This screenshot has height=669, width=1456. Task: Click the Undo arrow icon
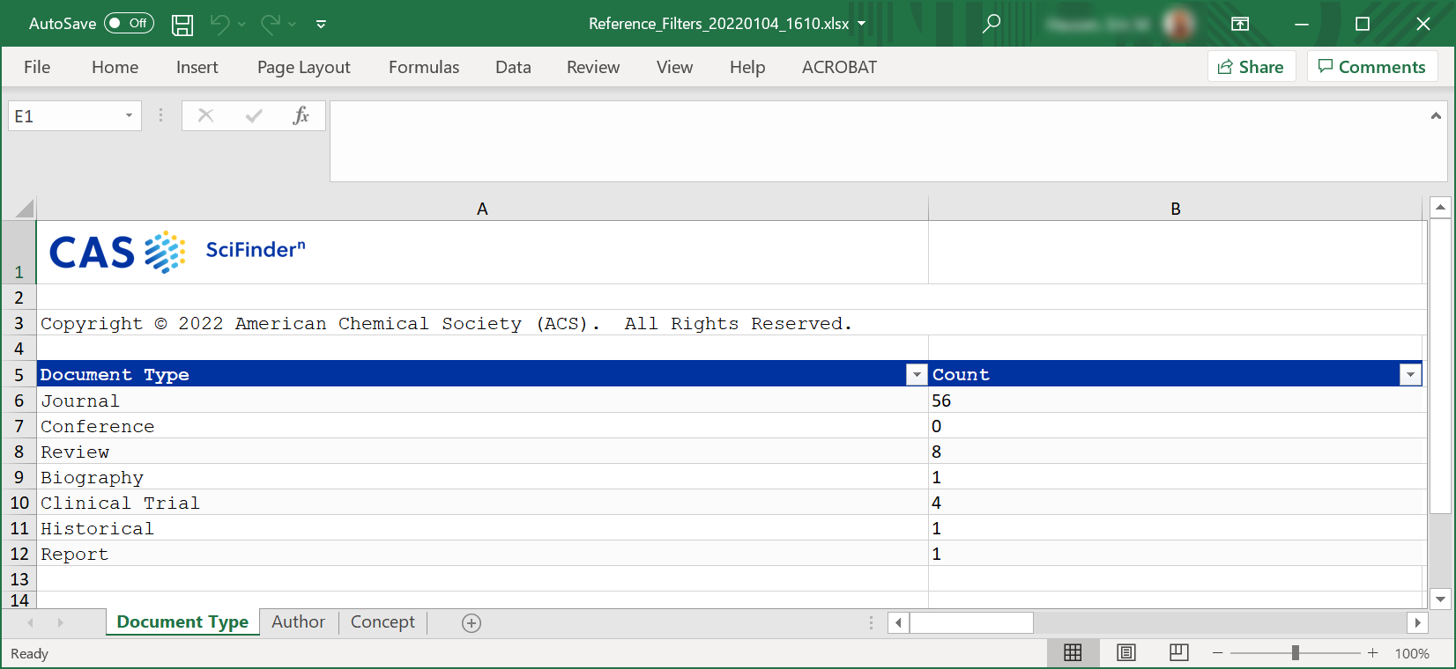(x=219, y=25)
